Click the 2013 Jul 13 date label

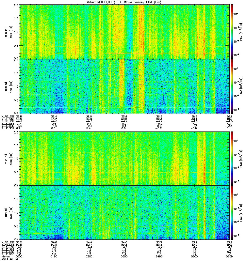coord(10,259)
